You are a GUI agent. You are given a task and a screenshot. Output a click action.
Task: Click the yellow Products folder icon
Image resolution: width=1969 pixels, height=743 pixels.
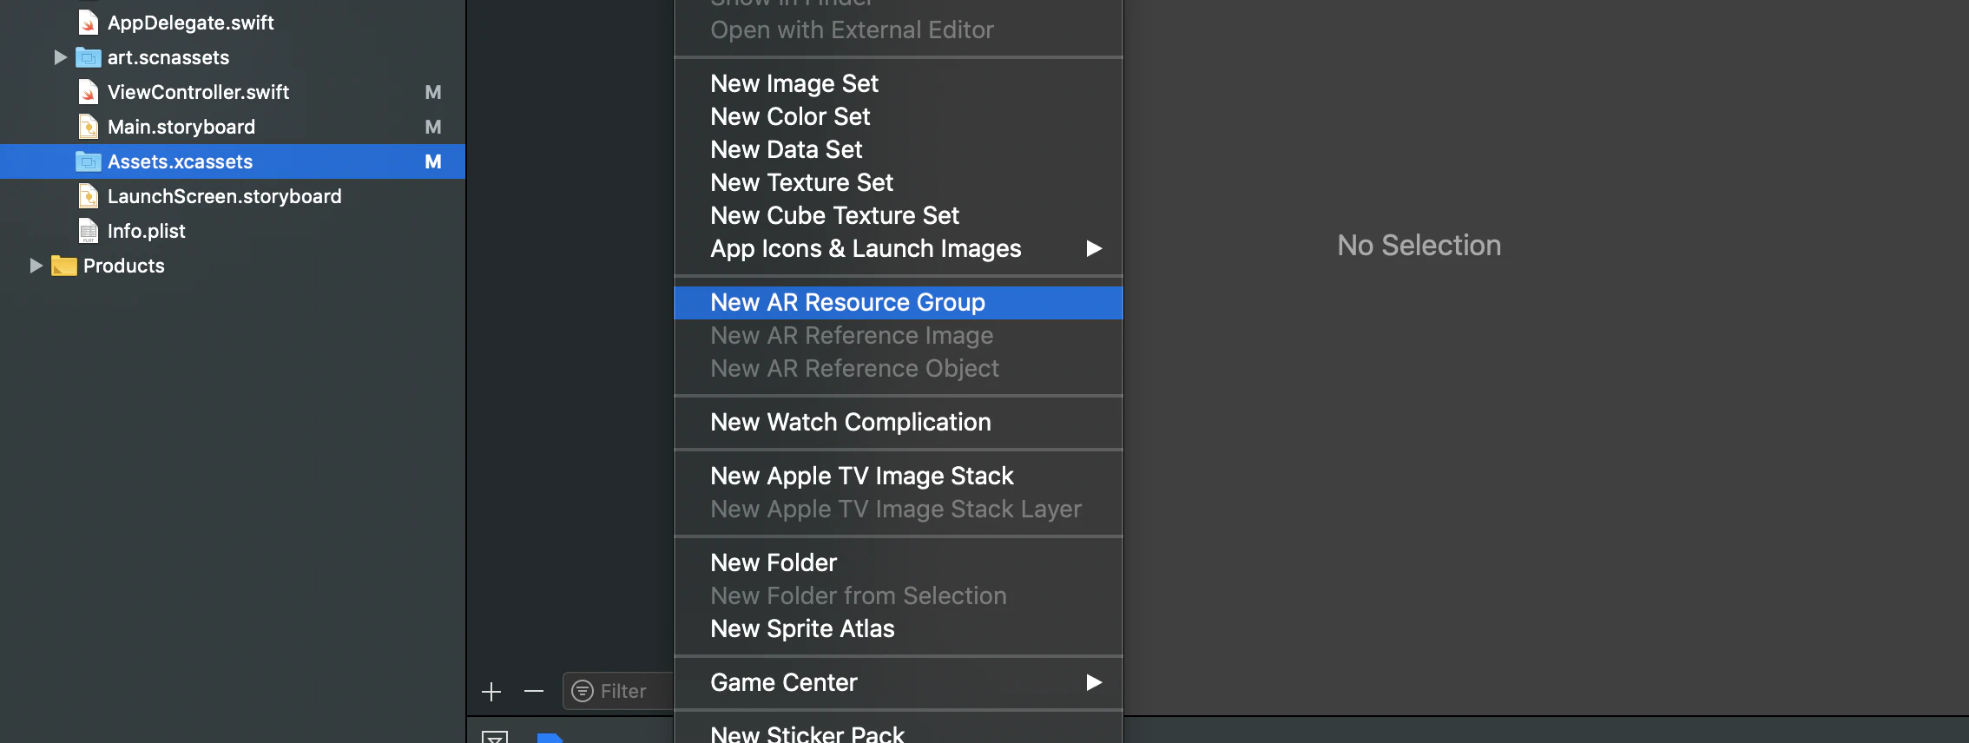tap(64, 266)
